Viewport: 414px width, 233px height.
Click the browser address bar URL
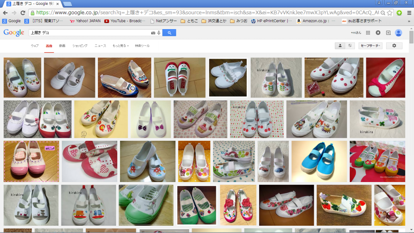207,13
